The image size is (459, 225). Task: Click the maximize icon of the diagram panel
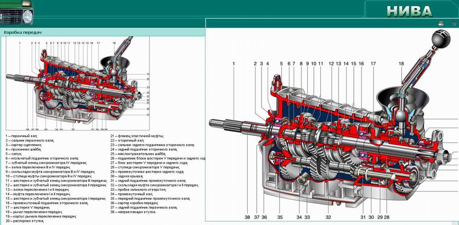454,23
